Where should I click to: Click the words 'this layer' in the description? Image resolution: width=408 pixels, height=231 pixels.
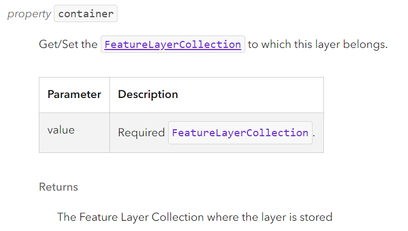coord(317,44)
